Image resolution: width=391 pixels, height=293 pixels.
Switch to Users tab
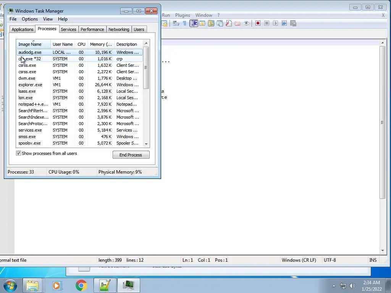139,29
